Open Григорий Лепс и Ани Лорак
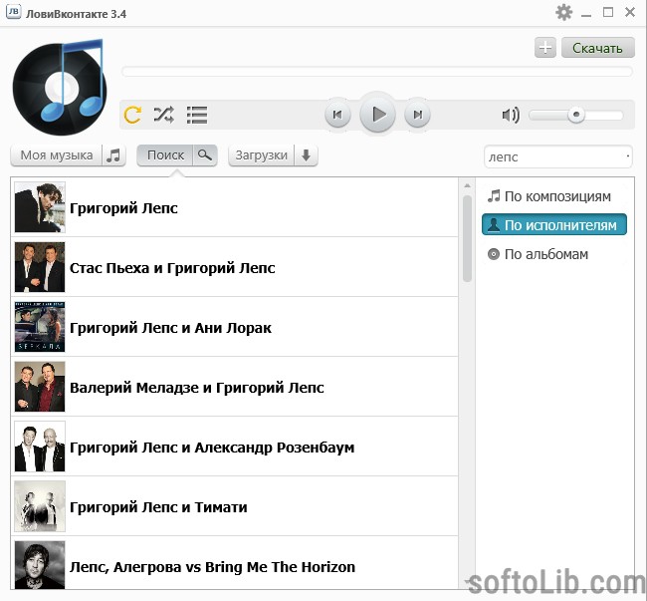The width and height of the screenshot is (647, 601). pyautogui.click(x=234, y=327)
